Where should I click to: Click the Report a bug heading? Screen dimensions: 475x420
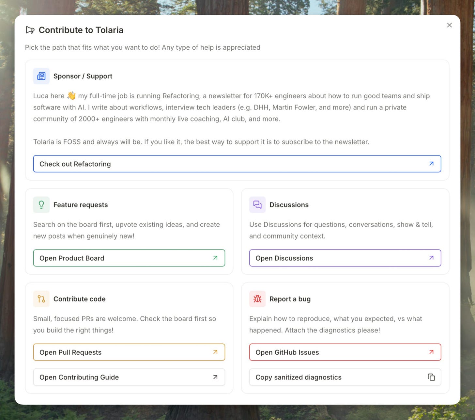click(x=290, y=299)
